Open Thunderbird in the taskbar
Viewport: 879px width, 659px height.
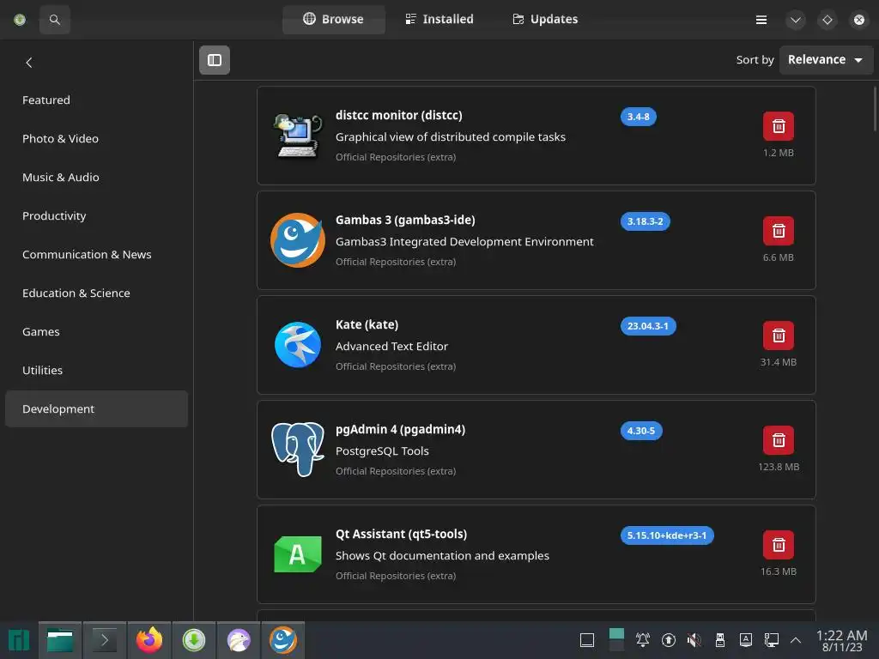(x=239, y=640)
